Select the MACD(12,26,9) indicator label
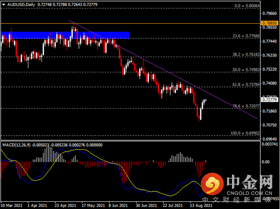The height and width of the screenshot is (209, 280). [17, 145]
